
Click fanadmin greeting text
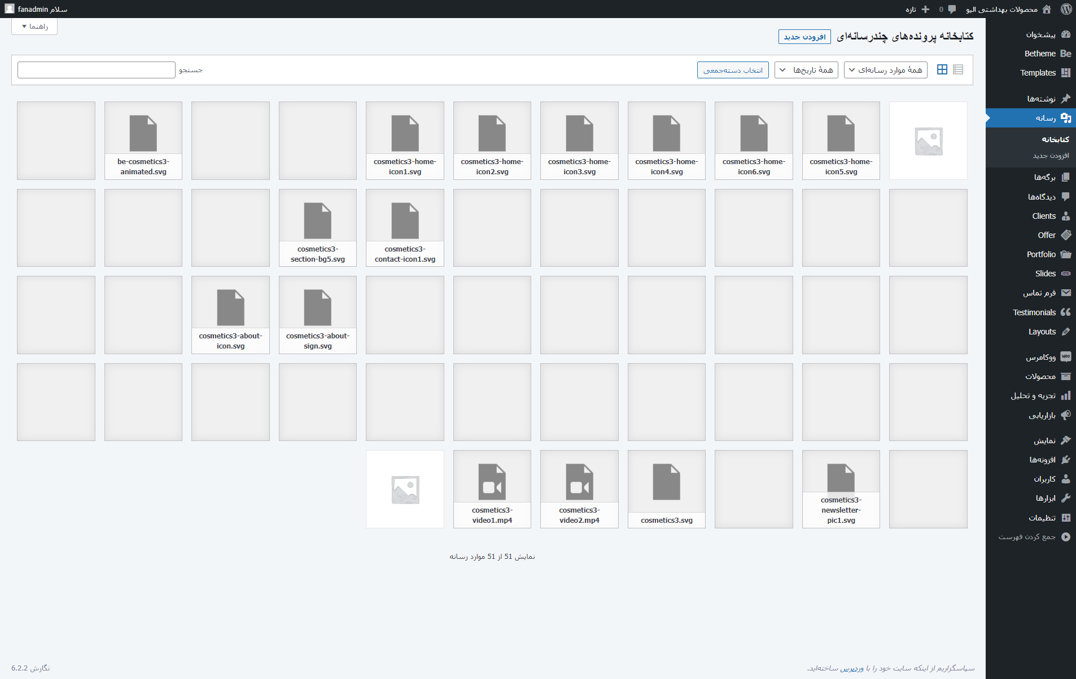pyautogui.click(x=42, y=9)
